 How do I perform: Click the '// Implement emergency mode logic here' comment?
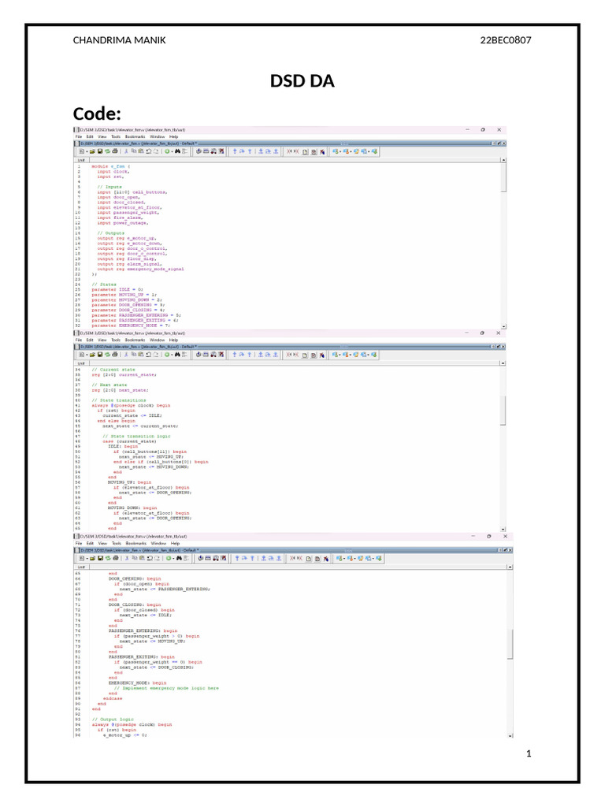166,687
